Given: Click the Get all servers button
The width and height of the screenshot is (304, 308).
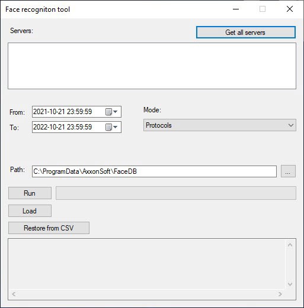Looking at the screenshot, I should [x=246, y=33].
